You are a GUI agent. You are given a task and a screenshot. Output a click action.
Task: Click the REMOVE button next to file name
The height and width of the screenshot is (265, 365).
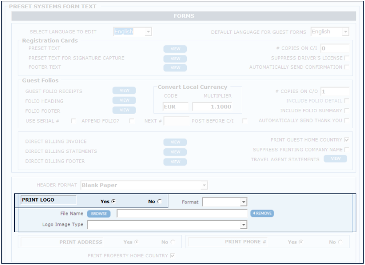coord(262,213)
